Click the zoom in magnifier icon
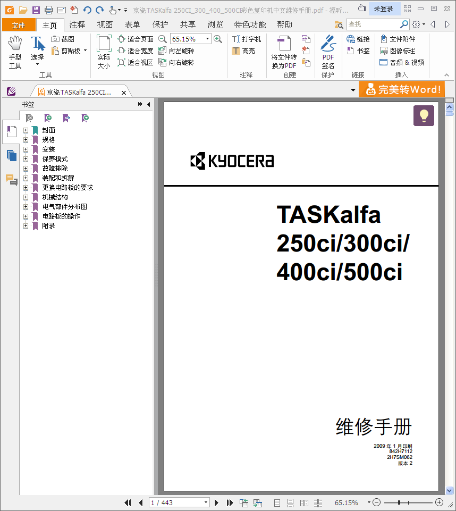 pos(218,39)
